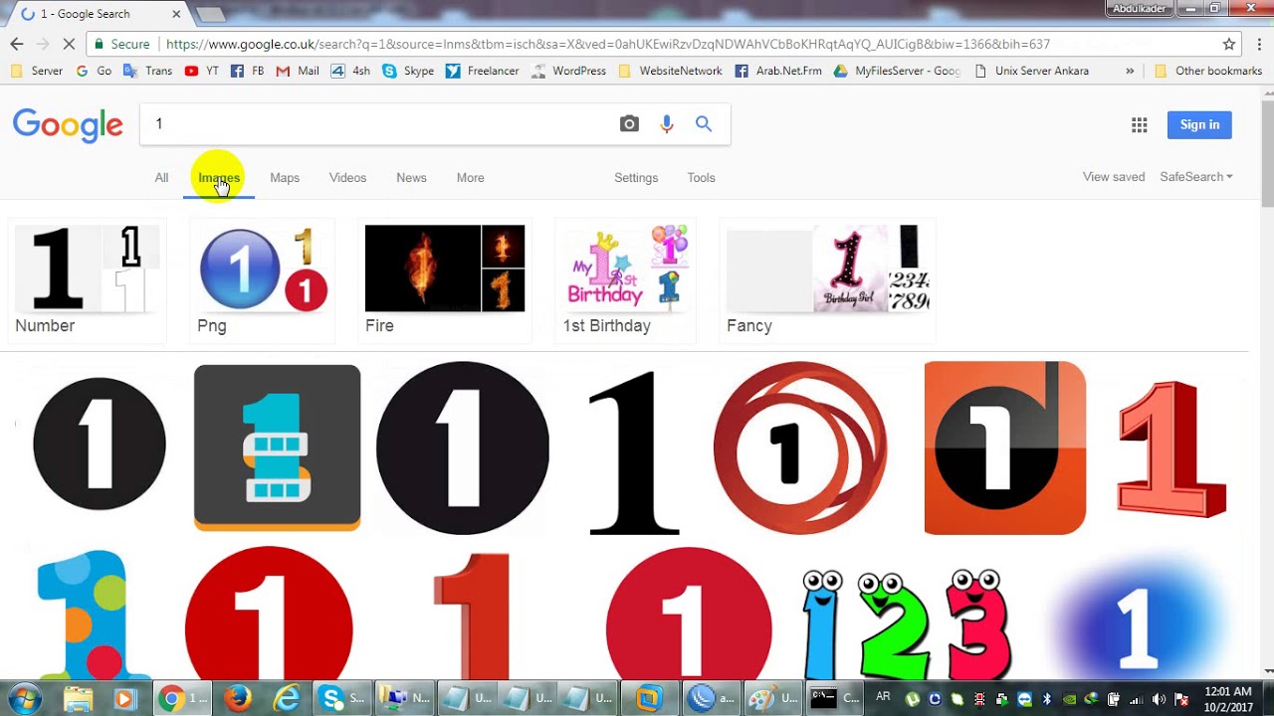Switch to Skype in the taskbar
The height and width of the screenshot is (716, 1274).
[342, 699]
